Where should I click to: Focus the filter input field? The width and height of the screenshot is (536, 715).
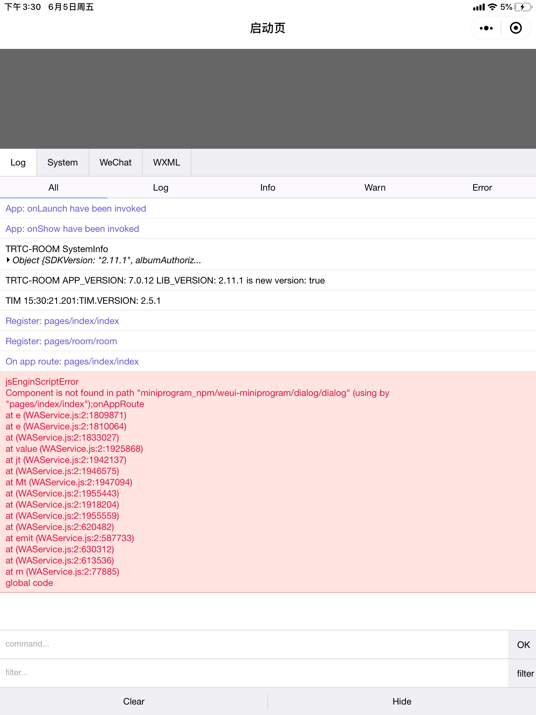254,673
